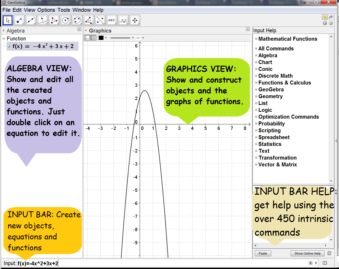Select the Circle with Center tool

tap(65, 20)
